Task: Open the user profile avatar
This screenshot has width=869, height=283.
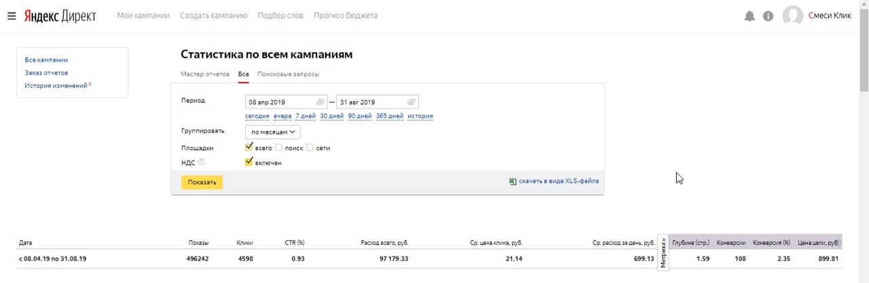Action: [792, 16]
